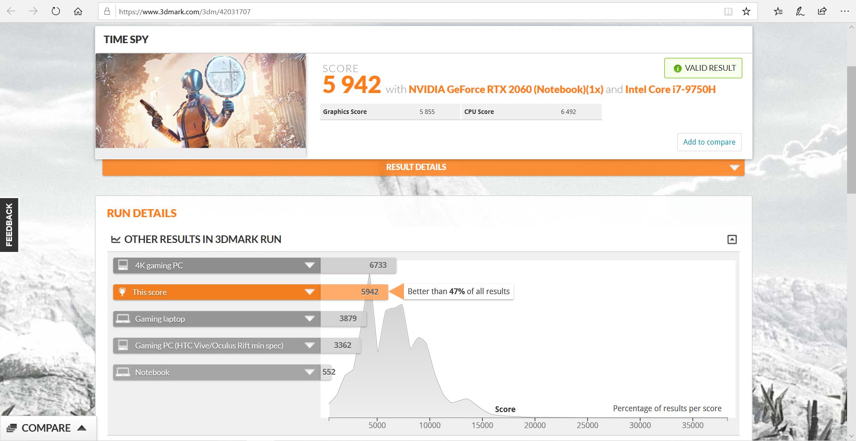Click the TIME SPY title
Image resolution: width=856 pixels, height=441 pixels.
click(126, 40)
